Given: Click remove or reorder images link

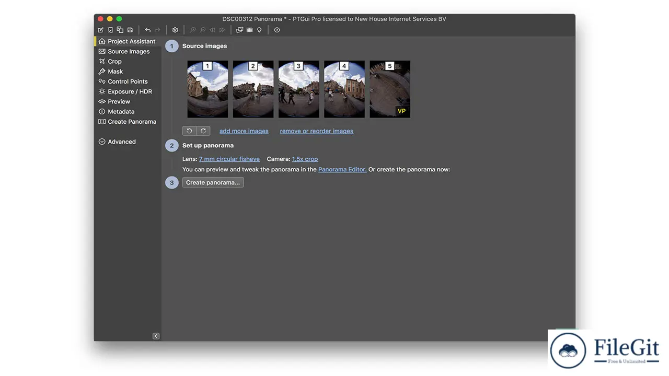Looking at the screenshot, I should (317, 131).
